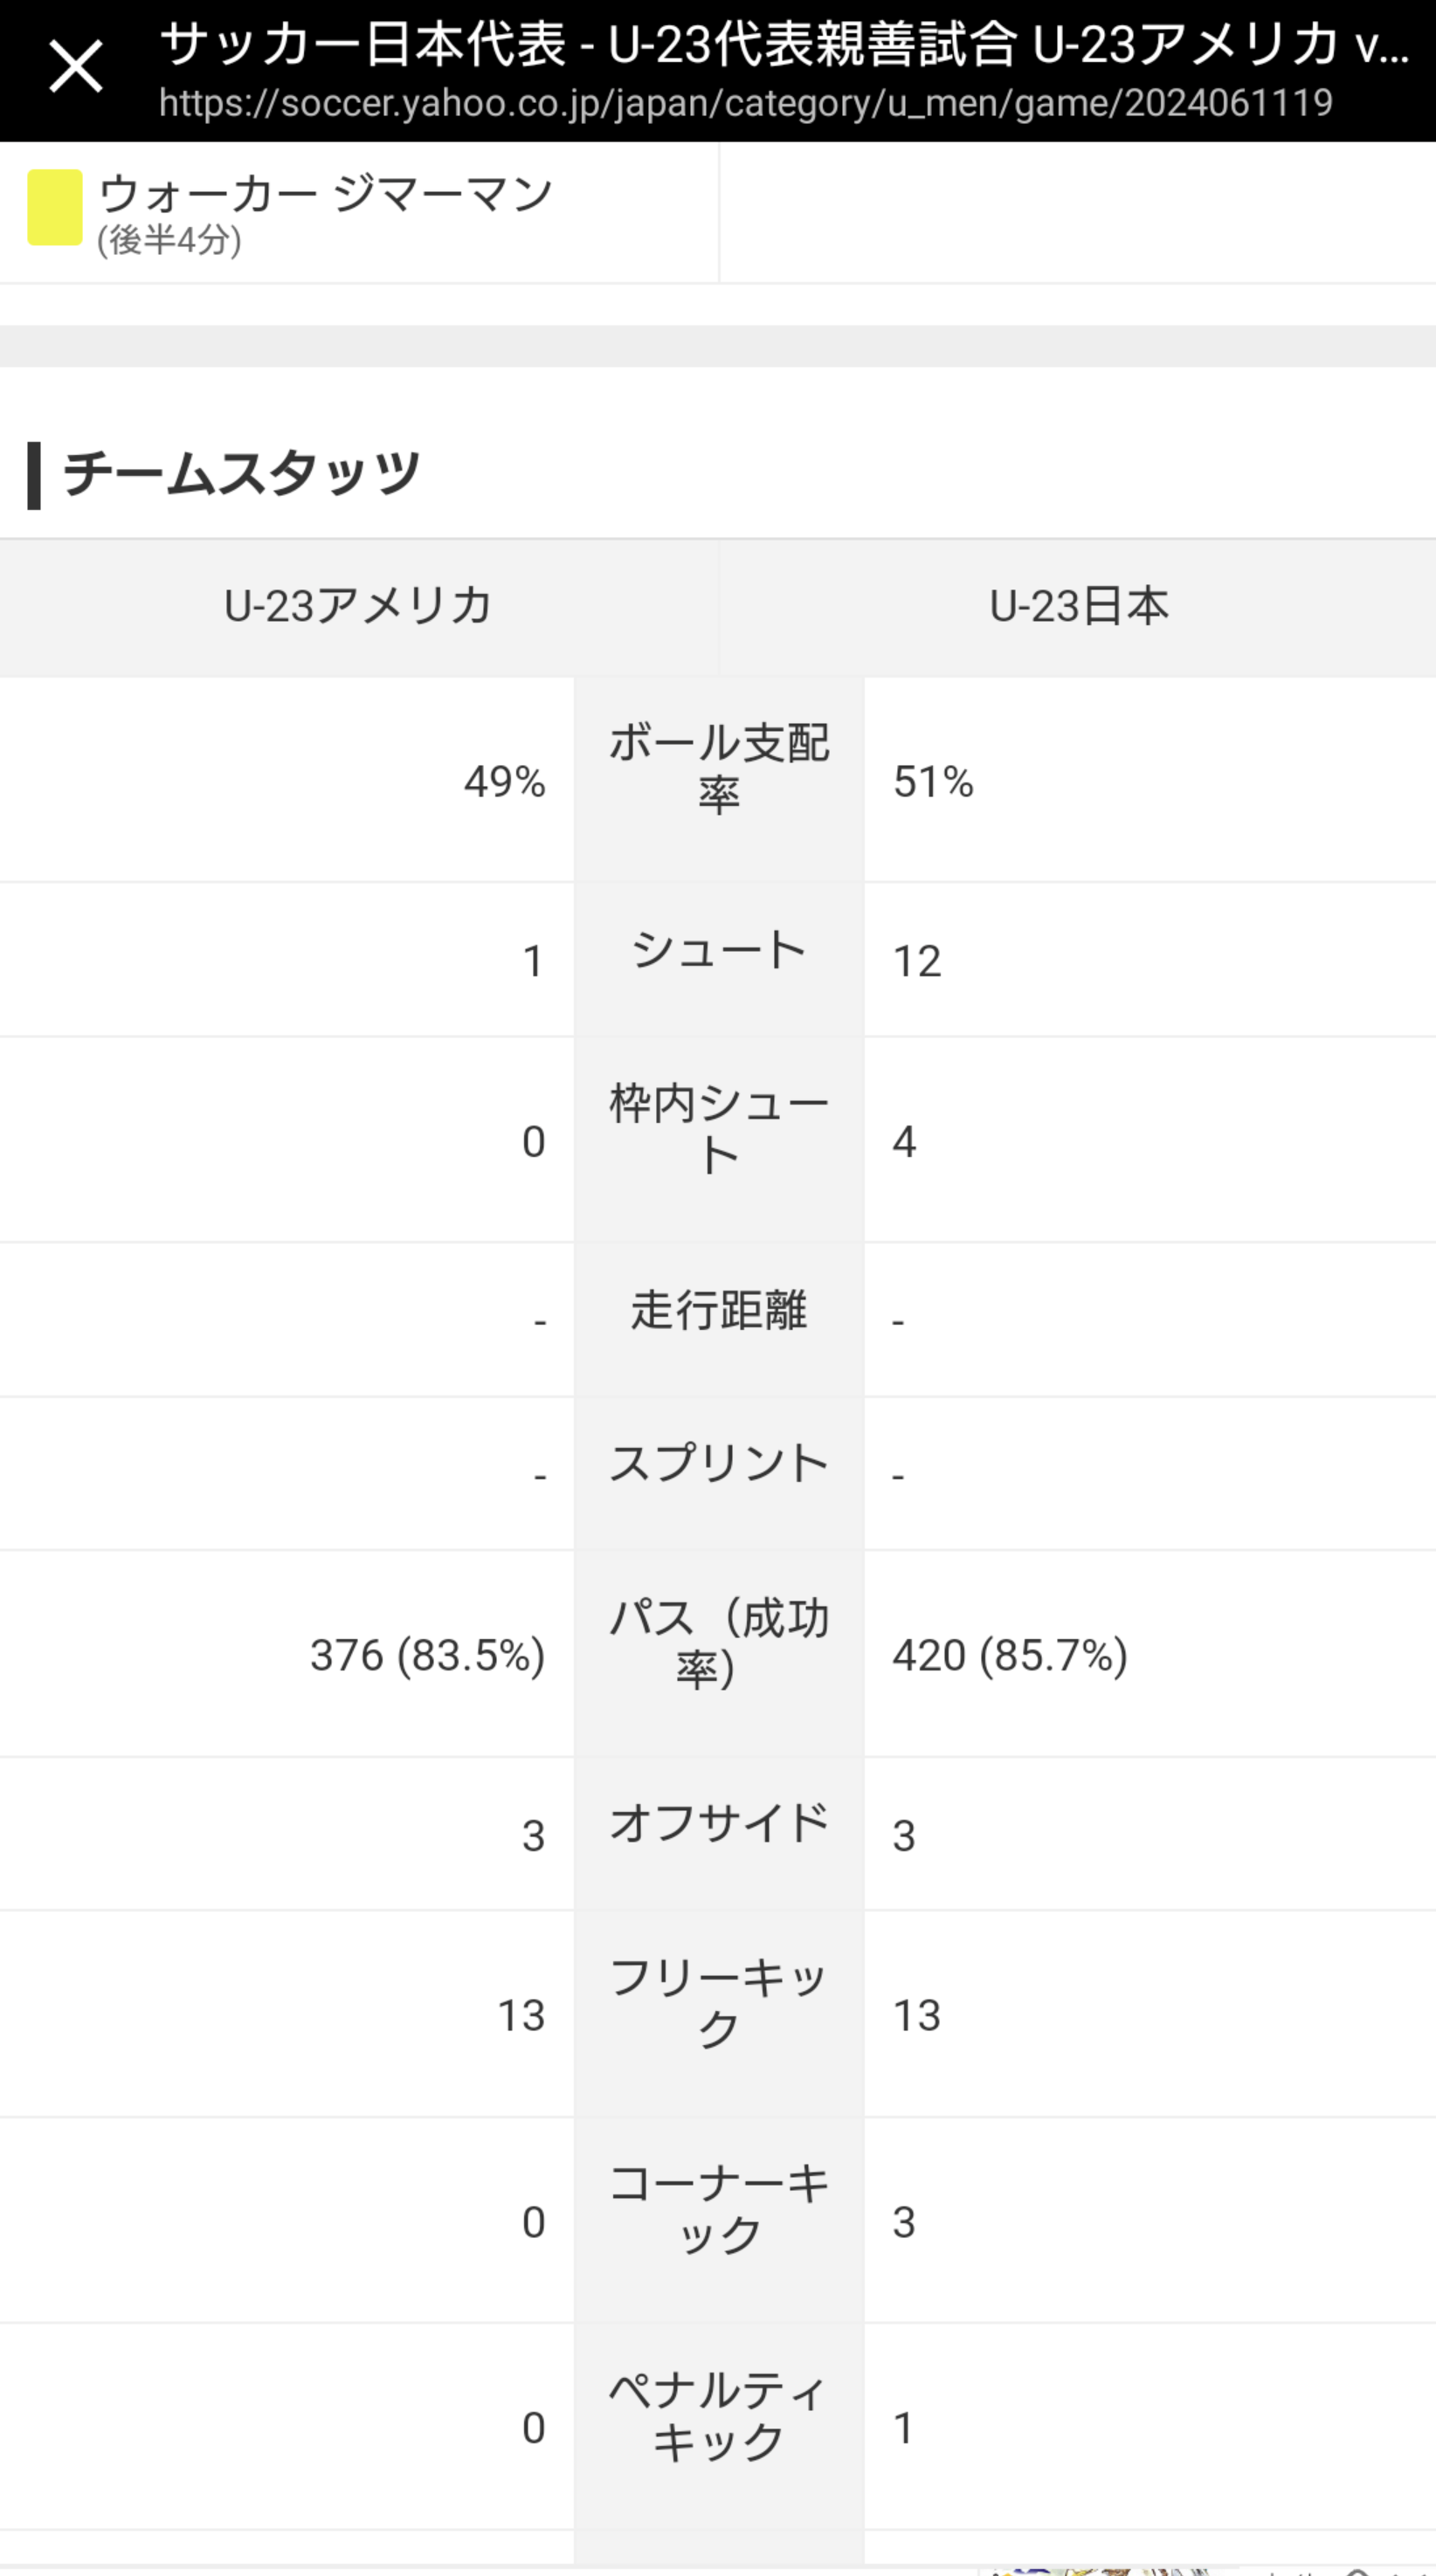Select the U-23アメリカ column header
Screen dimensions: 1436x2576
(x=358, y=606)
